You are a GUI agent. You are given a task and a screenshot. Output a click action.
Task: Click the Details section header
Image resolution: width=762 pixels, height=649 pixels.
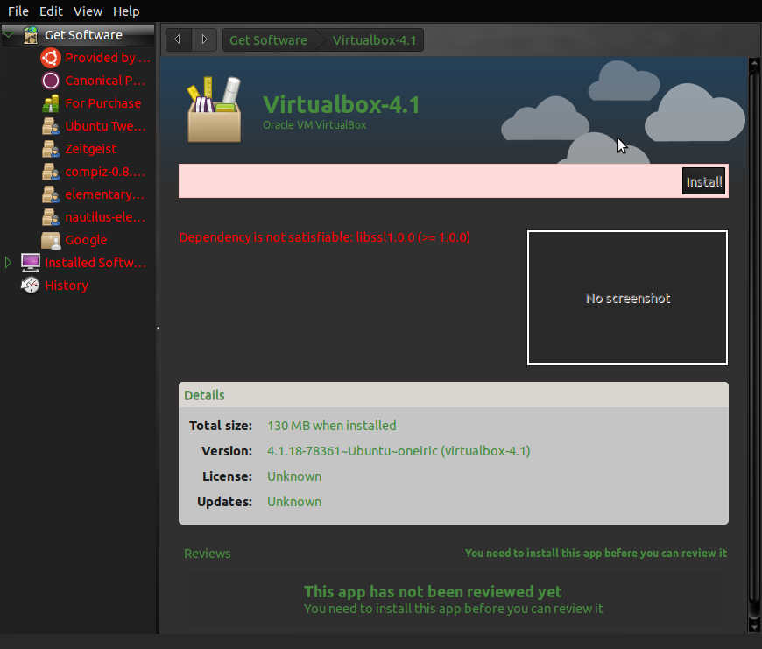(x=454, y=395)
